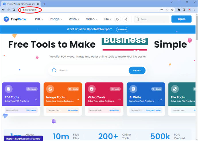Open the Remove BG featured tool link
Screen dimensions: 198x141
[73, 110]
